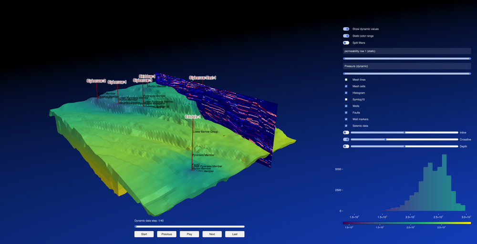
Task: Uncheck the Histogram checkbox
Action: point(346,92)
